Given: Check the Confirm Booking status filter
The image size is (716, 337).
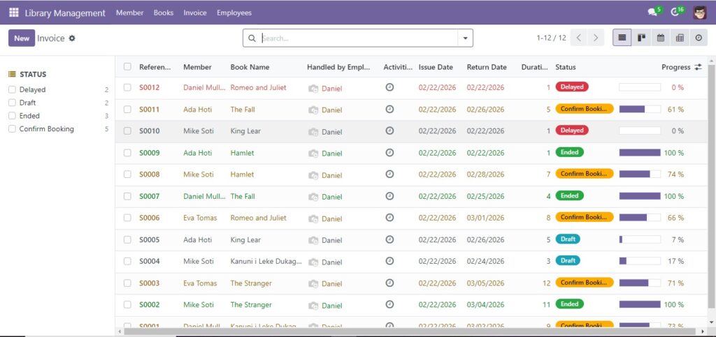Looking at the screenshot, I should point(12,129).
